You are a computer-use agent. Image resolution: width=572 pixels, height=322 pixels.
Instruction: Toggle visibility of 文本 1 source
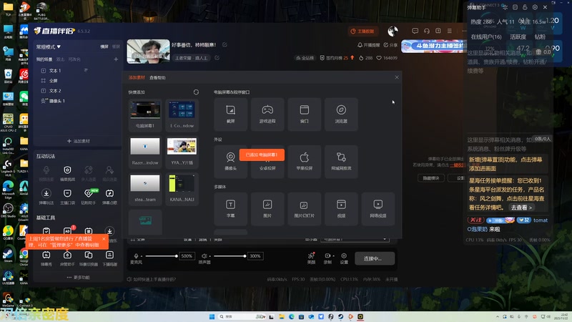tap(86, 70)
